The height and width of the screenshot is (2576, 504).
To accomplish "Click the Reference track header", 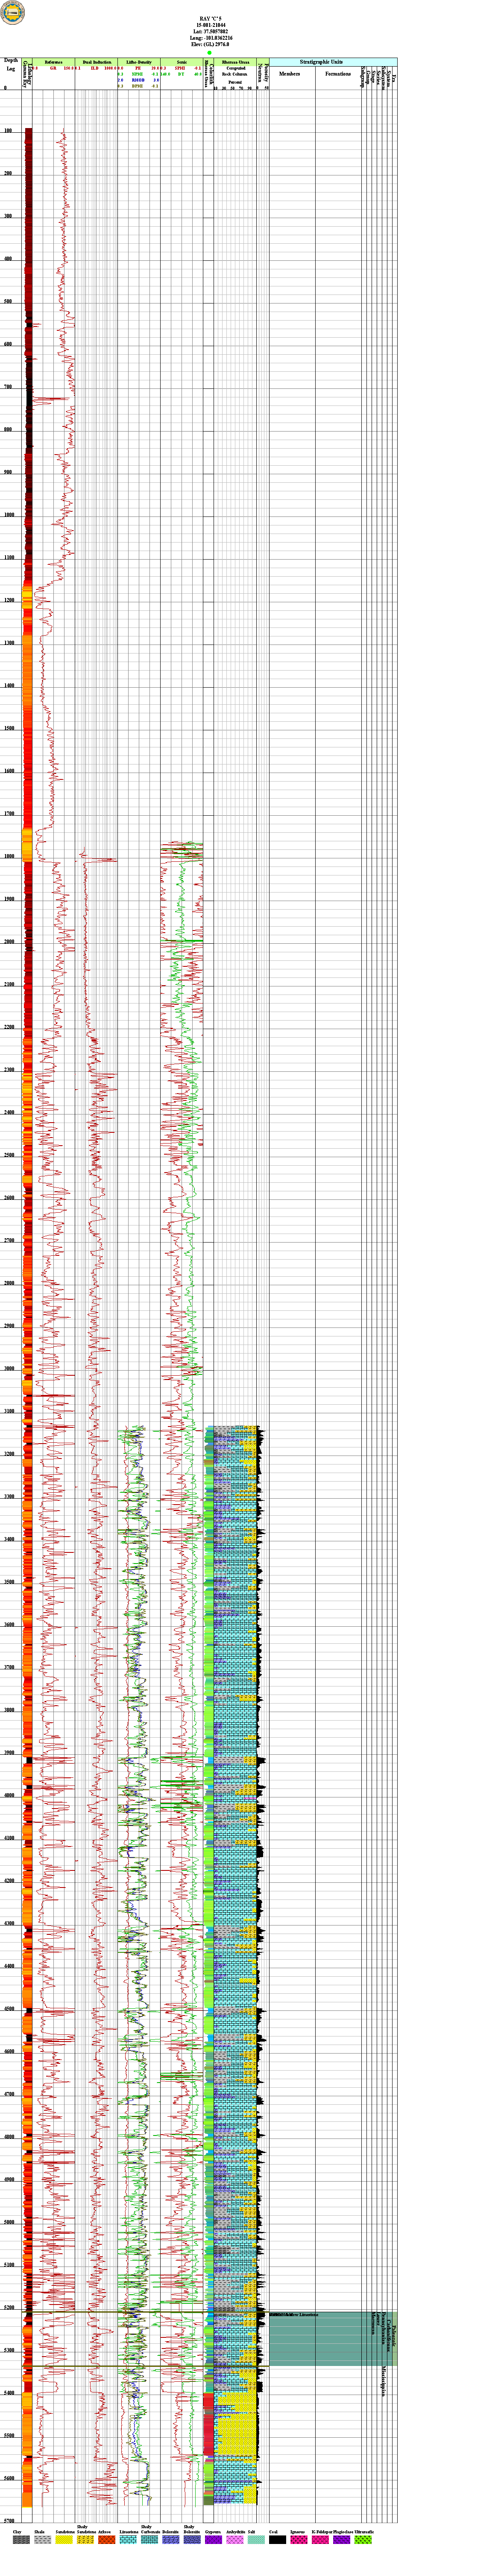I will point(53,61).
